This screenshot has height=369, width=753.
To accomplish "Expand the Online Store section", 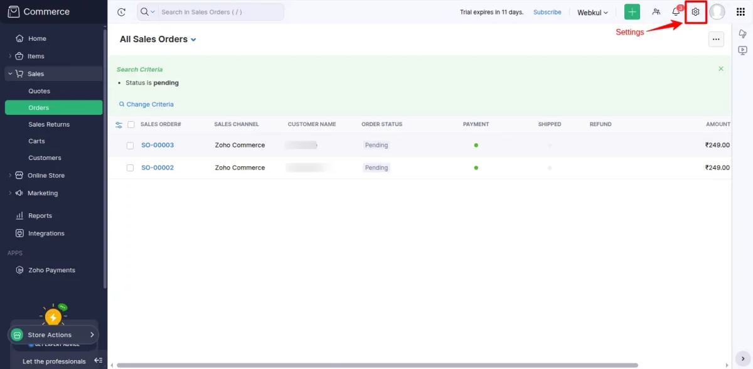I will [x=10, y=175].
